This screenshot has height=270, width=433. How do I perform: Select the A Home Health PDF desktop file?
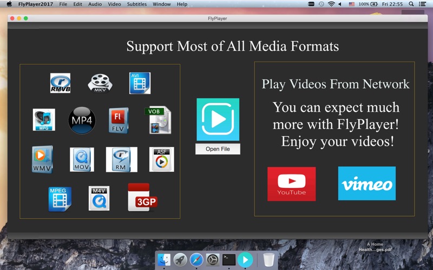point(375,247)
